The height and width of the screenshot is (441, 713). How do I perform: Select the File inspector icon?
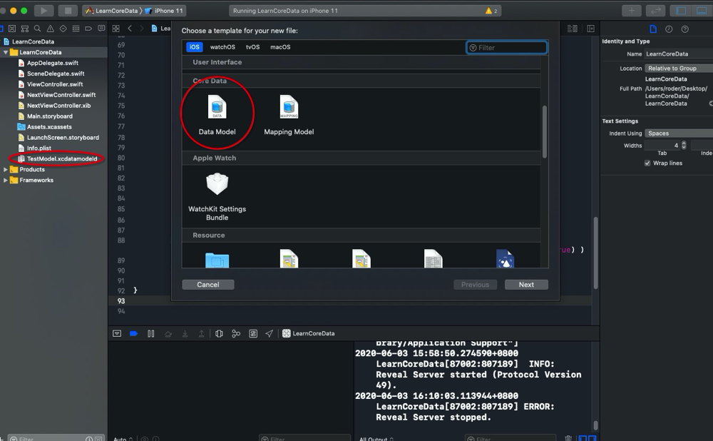pos(653,29)
